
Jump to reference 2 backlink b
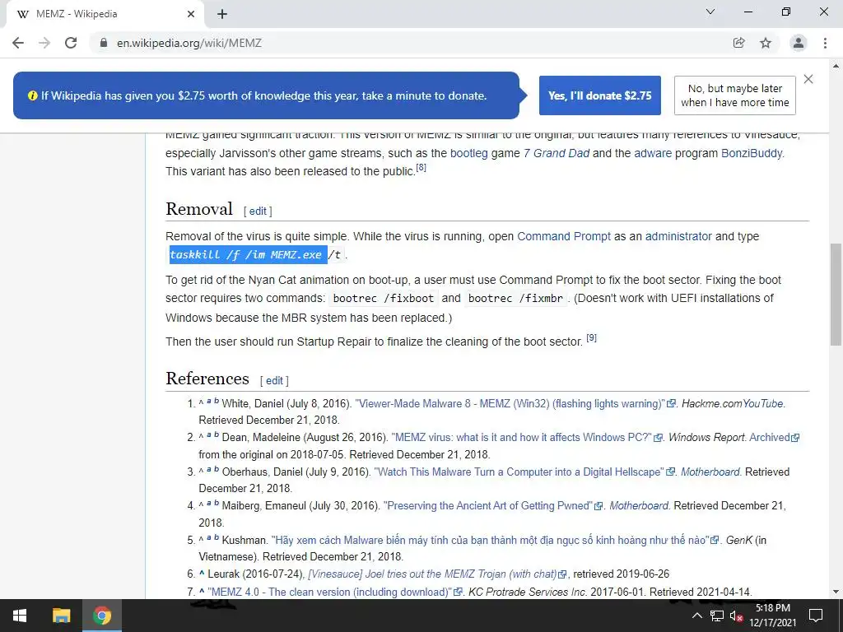(217, 434)
